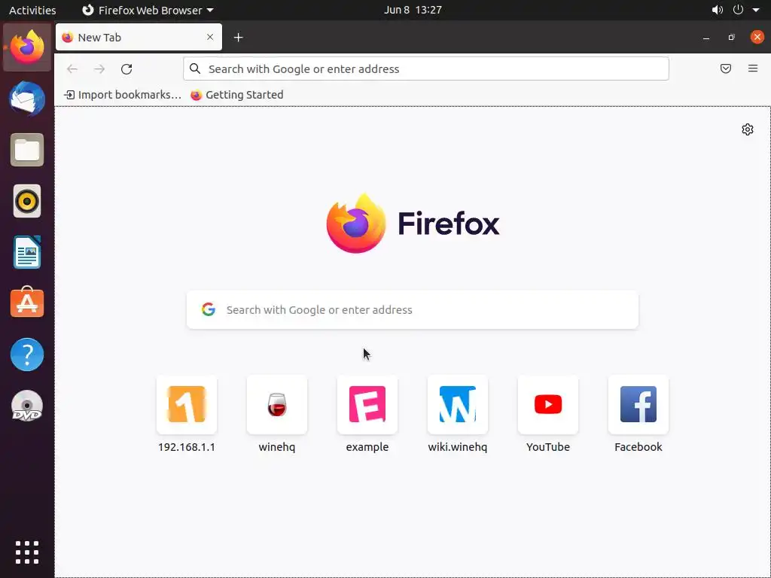
Task: Open Firefox Web Browser app menu
Action: pyautogui.click(x=148, y=10)
